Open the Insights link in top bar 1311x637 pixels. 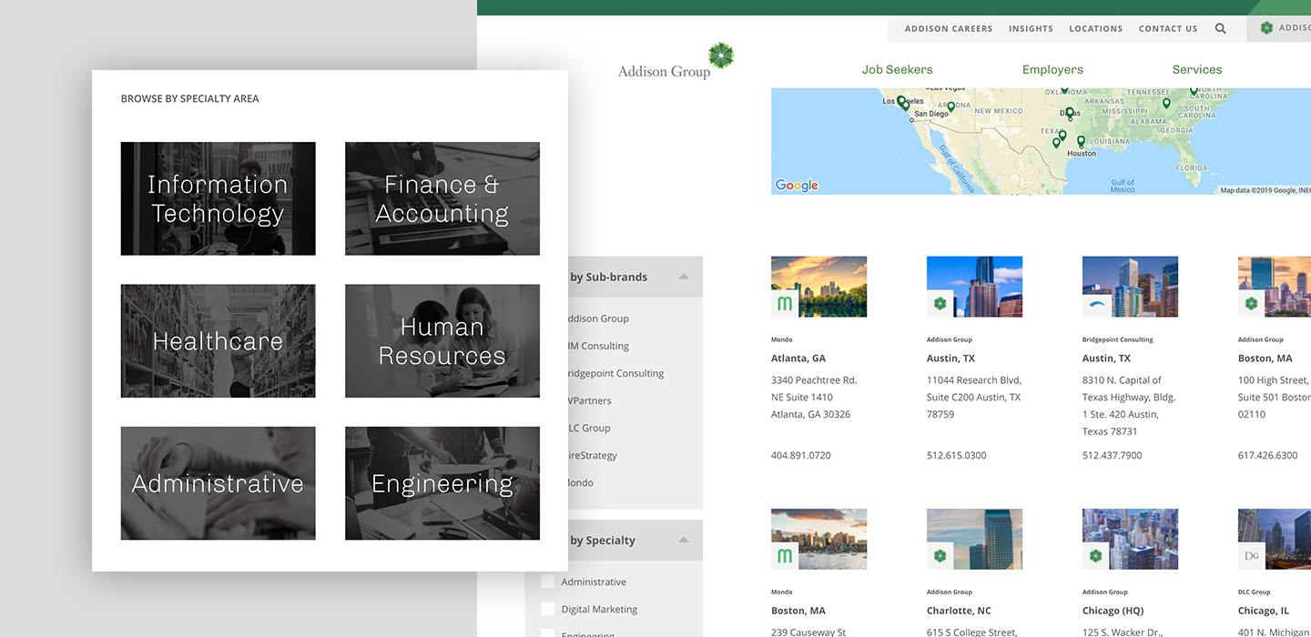(x=1031, y=28)
